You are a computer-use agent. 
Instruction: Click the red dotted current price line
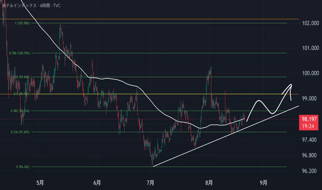pos(149,119)
